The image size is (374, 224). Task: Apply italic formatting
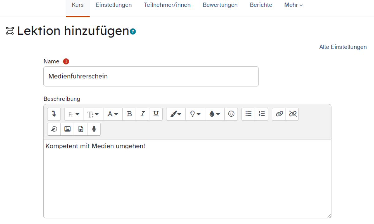click(x=142, y=114)
